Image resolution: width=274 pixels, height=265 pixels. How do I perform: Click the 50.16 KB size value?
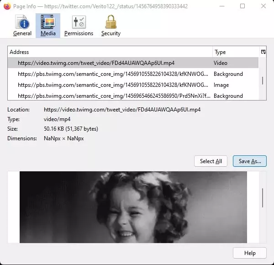71,129
